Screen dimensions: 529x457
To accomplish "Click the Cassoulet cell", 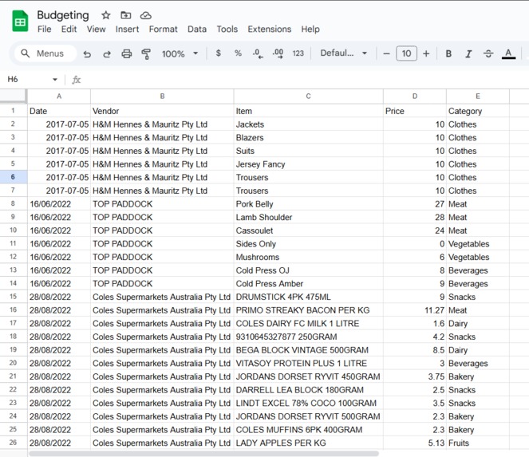I will [x=308, y=230].
